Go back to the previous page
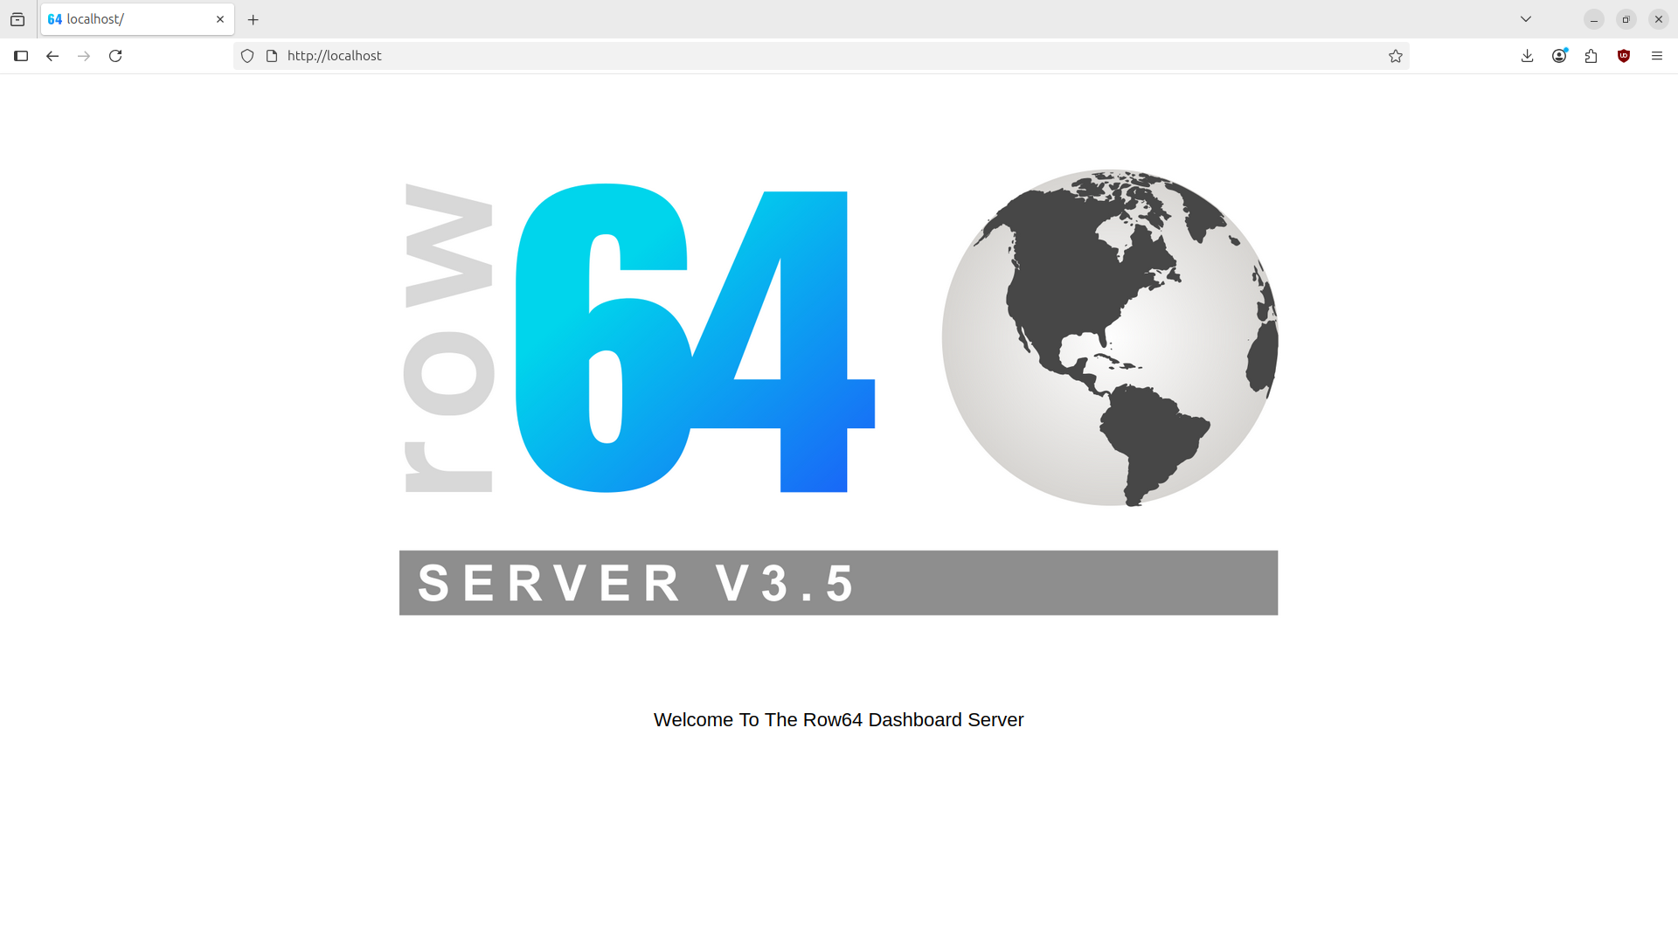The width and height of the screenshot is (1678, 936). tap(52, 56)
